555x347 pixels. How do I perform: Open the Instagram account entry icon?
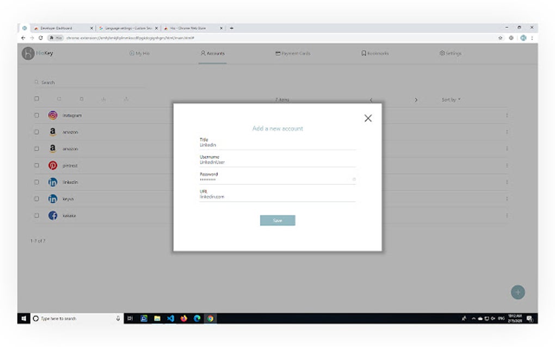pos(53,115)
